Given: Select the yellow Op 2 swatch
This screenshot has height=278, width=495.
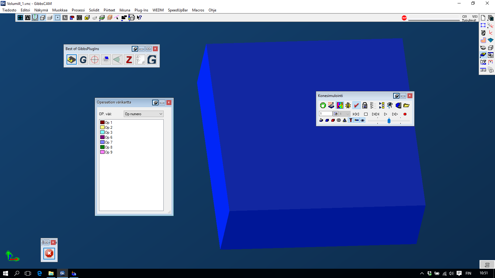Looking at the screenshot, I should [102, 127].
